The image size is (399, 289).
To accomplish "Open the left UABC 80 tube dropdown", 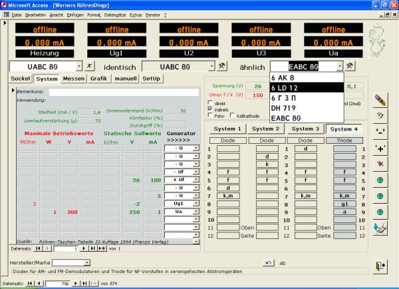I will click(79, 67).
